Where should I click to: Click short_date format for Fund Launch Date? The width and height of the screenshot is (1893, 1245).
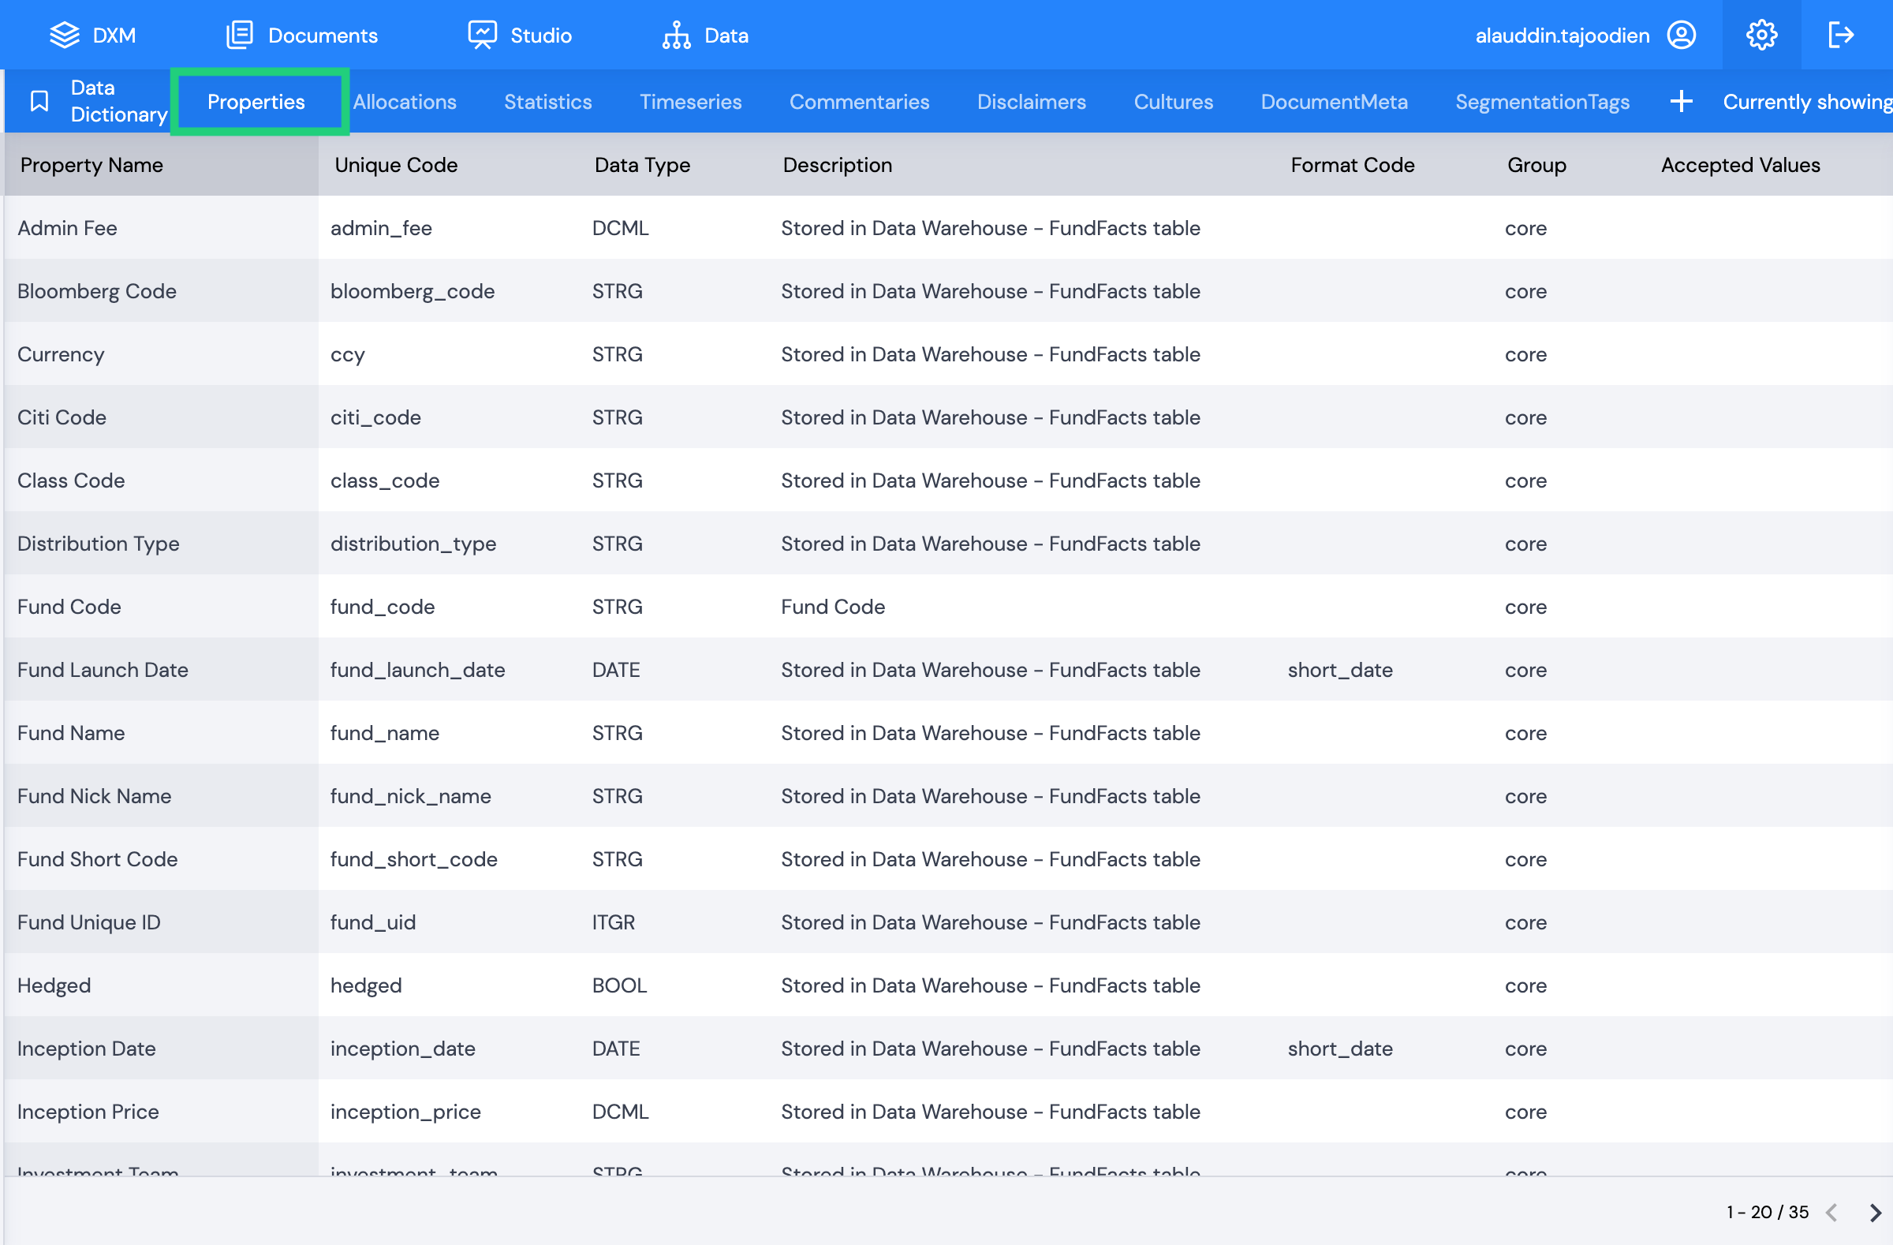point(1340,671)
